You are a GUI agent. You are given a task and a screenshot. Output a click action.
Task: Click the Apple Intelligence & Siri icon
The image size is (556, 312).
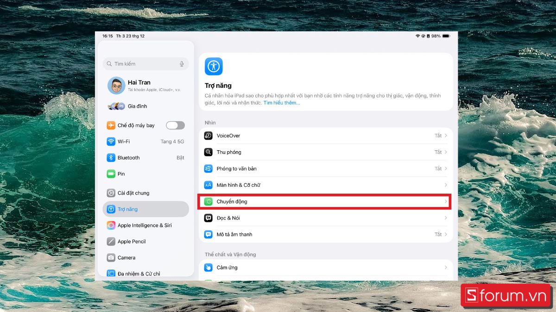tap(111, 226)
